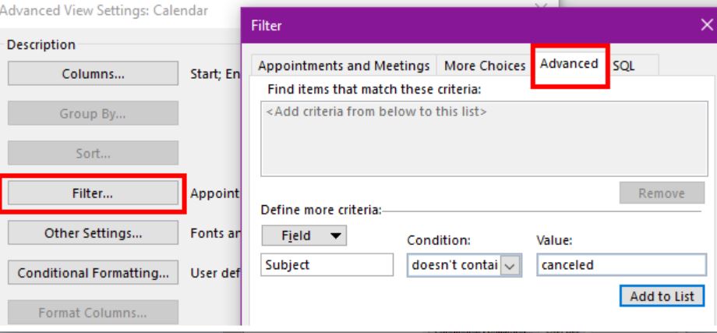Image resolution: width=717 pixels, height=333 pixels.
Task: Click the Group By... button
Action: (93, 114)
